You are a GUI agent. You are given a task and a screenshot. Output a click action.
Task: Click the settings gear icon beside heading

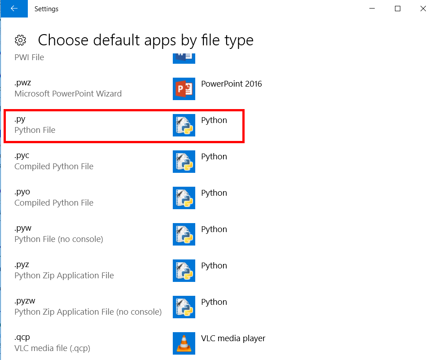(20, 40)
